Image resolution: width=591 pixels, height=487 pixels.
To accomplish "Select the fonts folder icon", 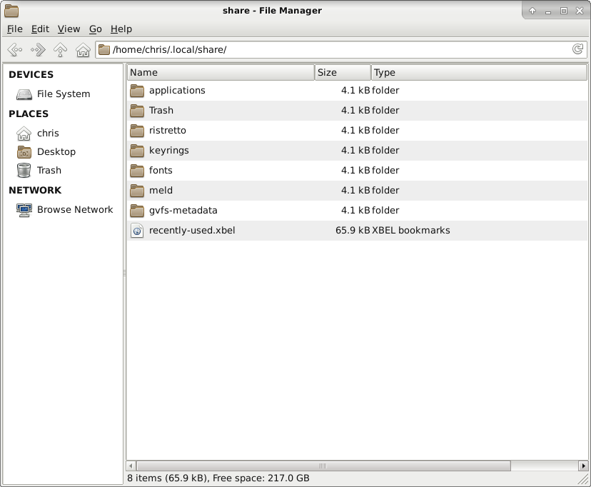I will pyautogui.click(x=137, y=171).
